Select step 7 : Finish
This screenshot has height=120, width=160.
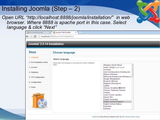32,87
